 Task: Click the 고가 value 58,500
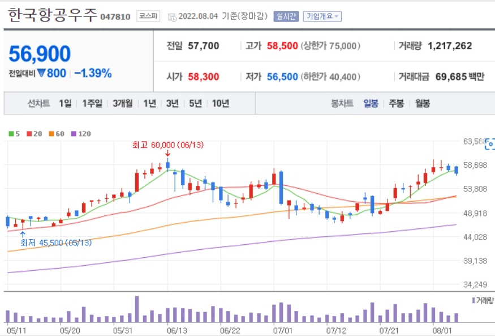coord(282,46)
